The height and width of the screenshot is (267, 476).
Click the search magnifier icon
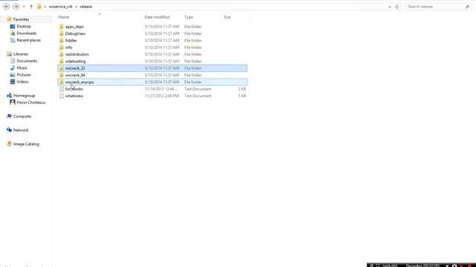point(467,7)
